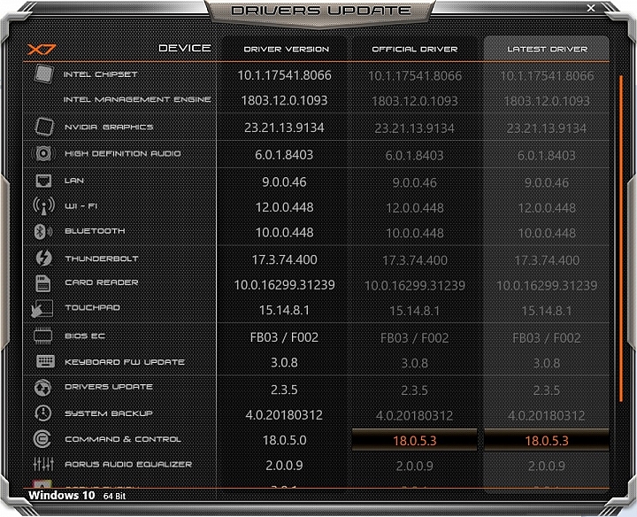Click the NVIDIA Graphics label
The width and height of the screenshot is (637, 517).
109,127
